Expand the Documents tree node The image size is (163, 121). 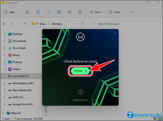click(x=5, y=41)
